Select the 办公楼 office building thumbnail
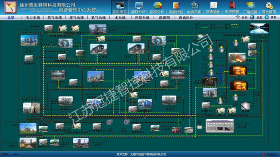Screen dimensions: 280x157 click(220, 126)
